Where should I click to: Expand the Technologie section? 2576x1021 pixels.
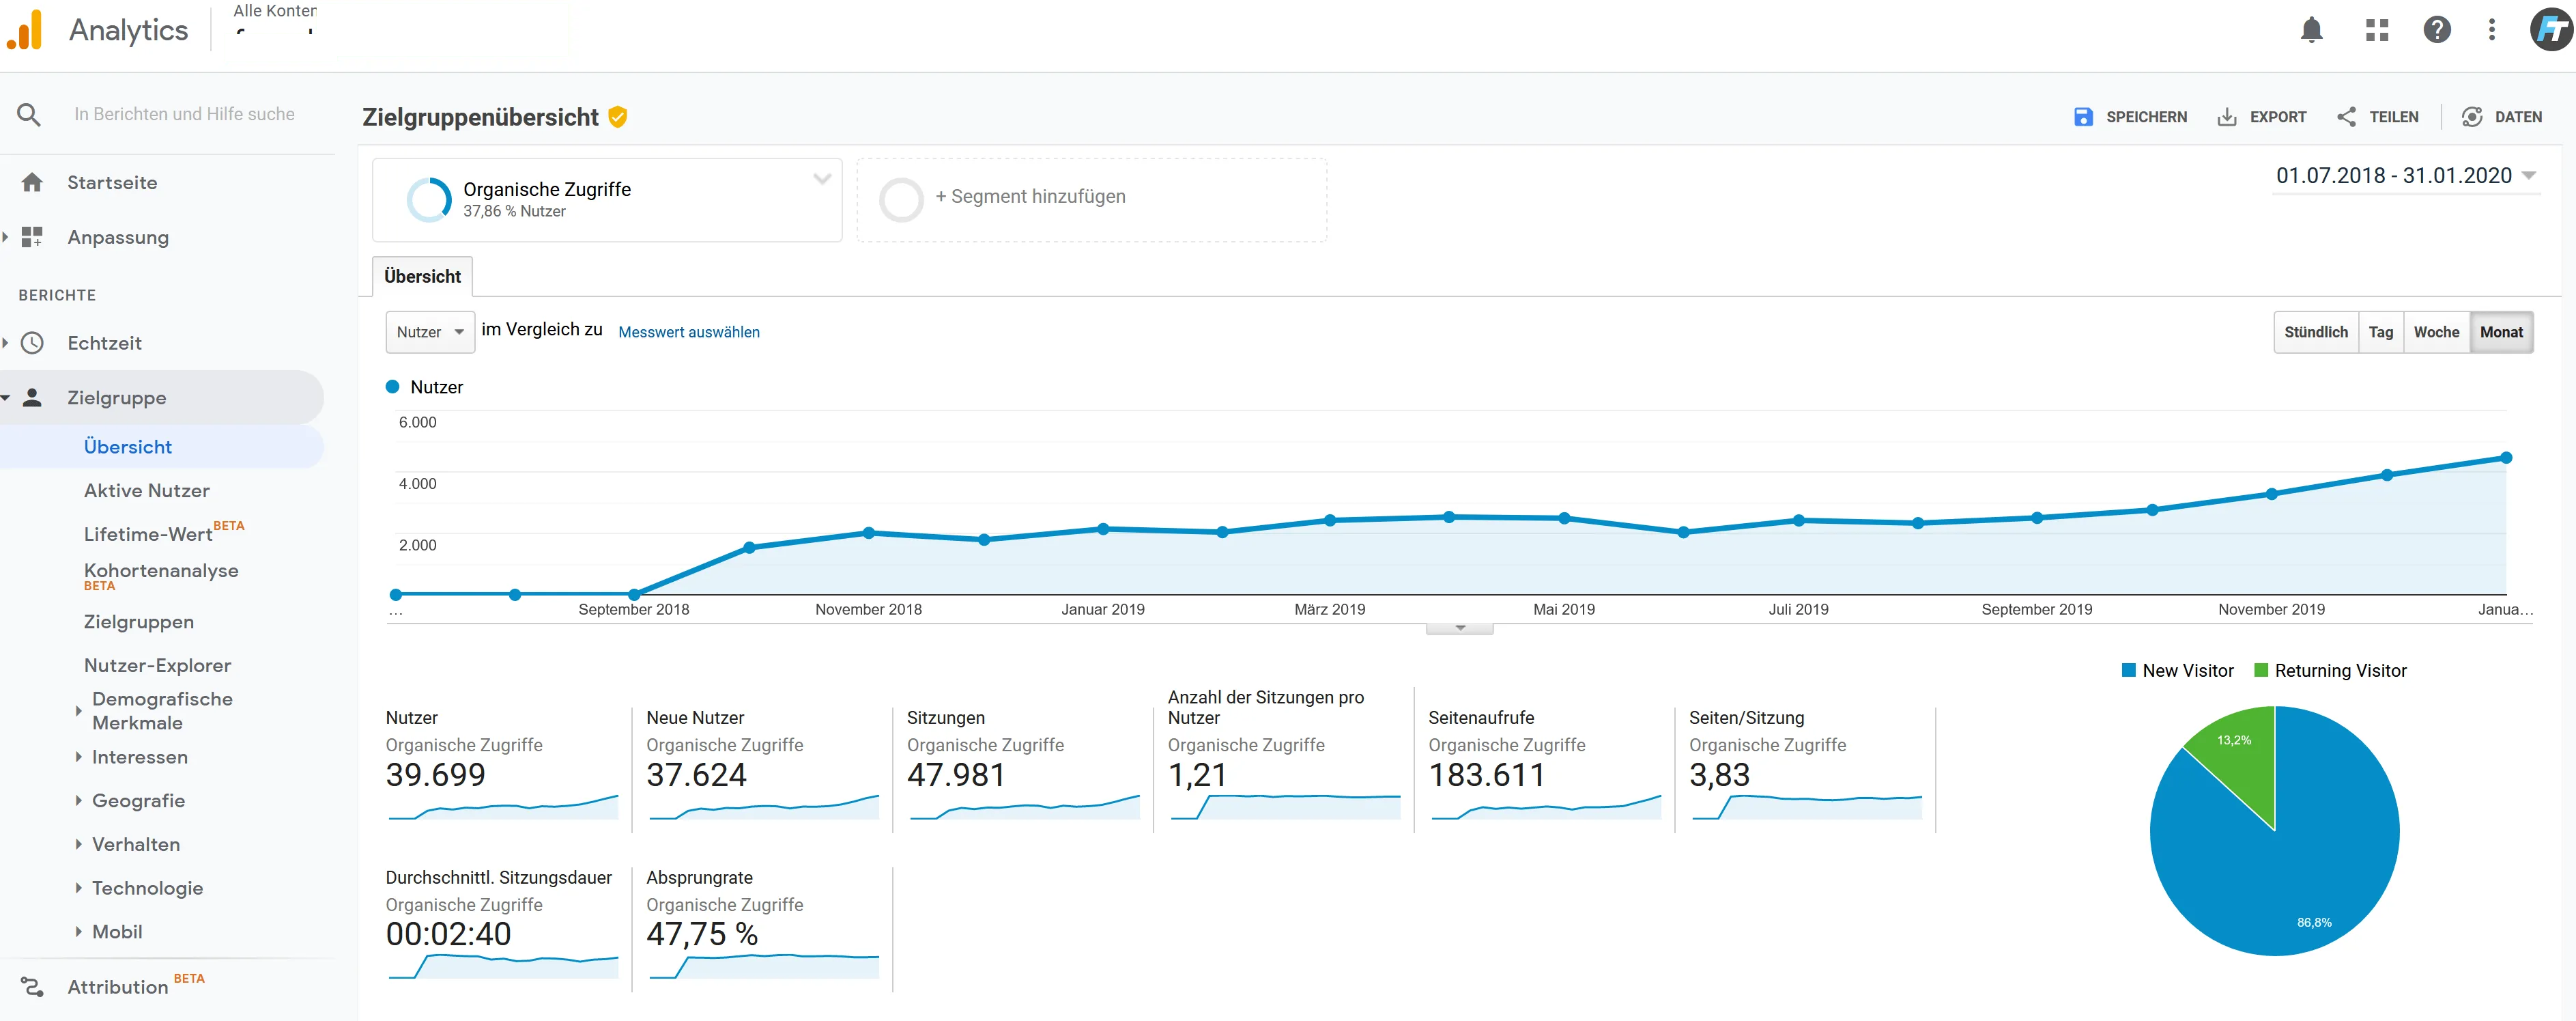coord(78,888)
